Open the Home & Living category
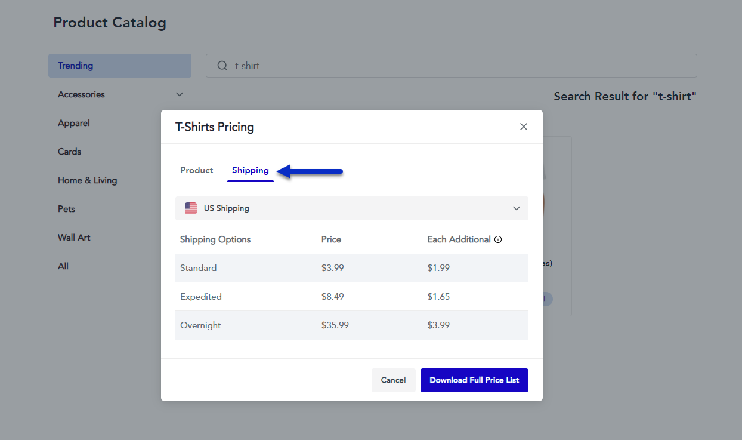Viewport: 742px width, 440px height. 88,180
